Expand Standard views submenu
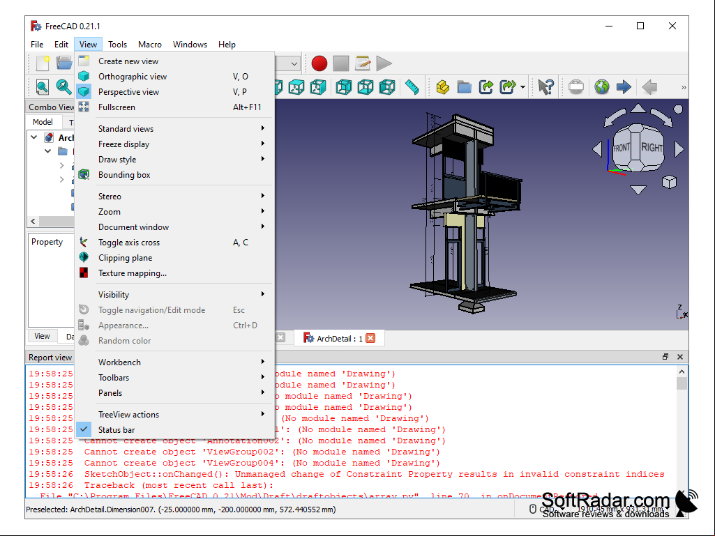 point(174,128)
